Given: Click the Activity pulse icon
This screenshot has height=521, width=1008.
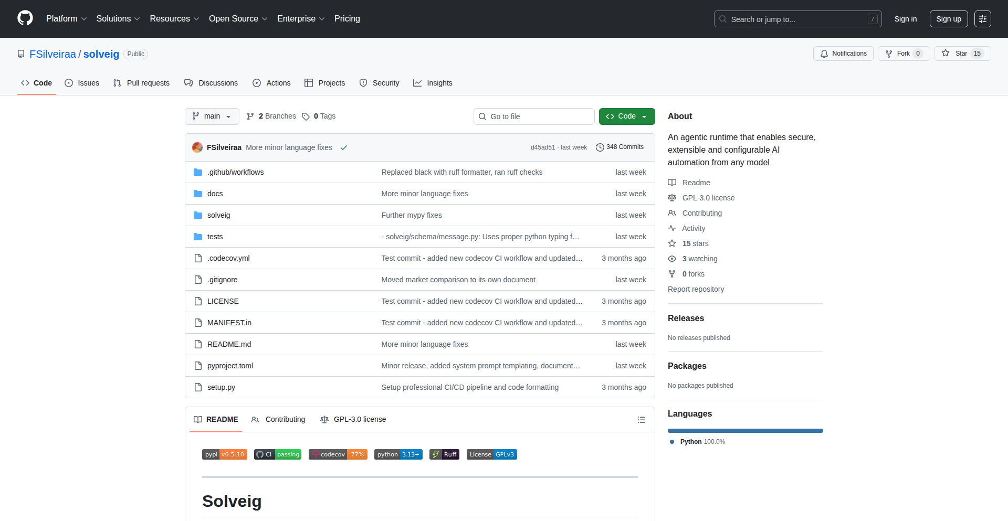Looking at the screenshot, I should 672,228.
